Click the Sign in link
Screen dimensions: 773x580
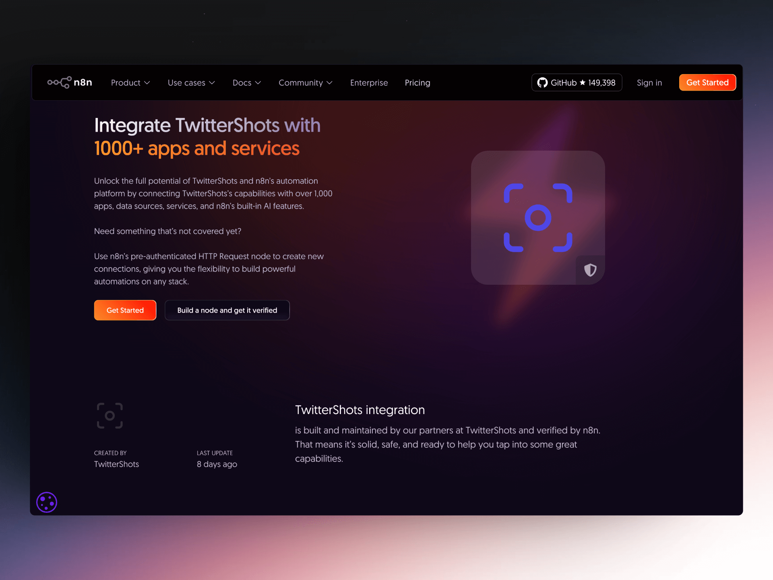(x=649, y=83)
